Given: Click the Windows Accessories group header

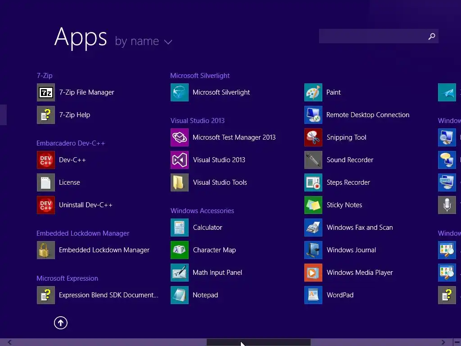Looking at the screenshot, I should pos(202,211).
